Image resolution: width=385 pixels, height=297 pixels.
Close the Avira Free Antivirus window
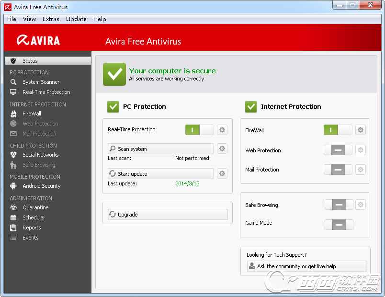click(x=370, y=5)
